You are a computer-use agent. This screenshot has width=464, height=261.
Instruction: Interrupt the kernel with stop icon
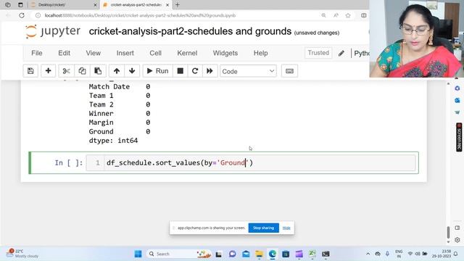(x=181, y=71)
